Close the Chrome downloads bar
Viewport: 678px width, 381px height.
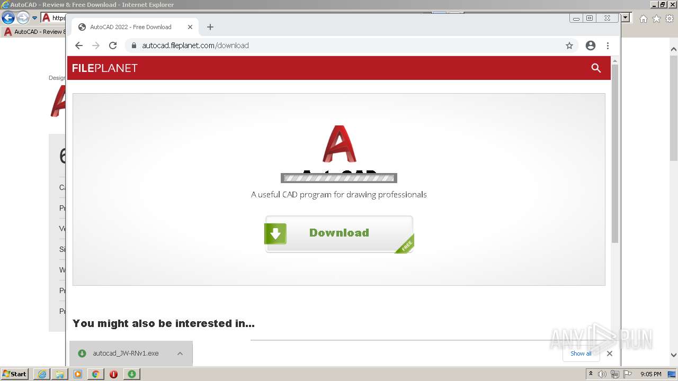pos(610,353)
